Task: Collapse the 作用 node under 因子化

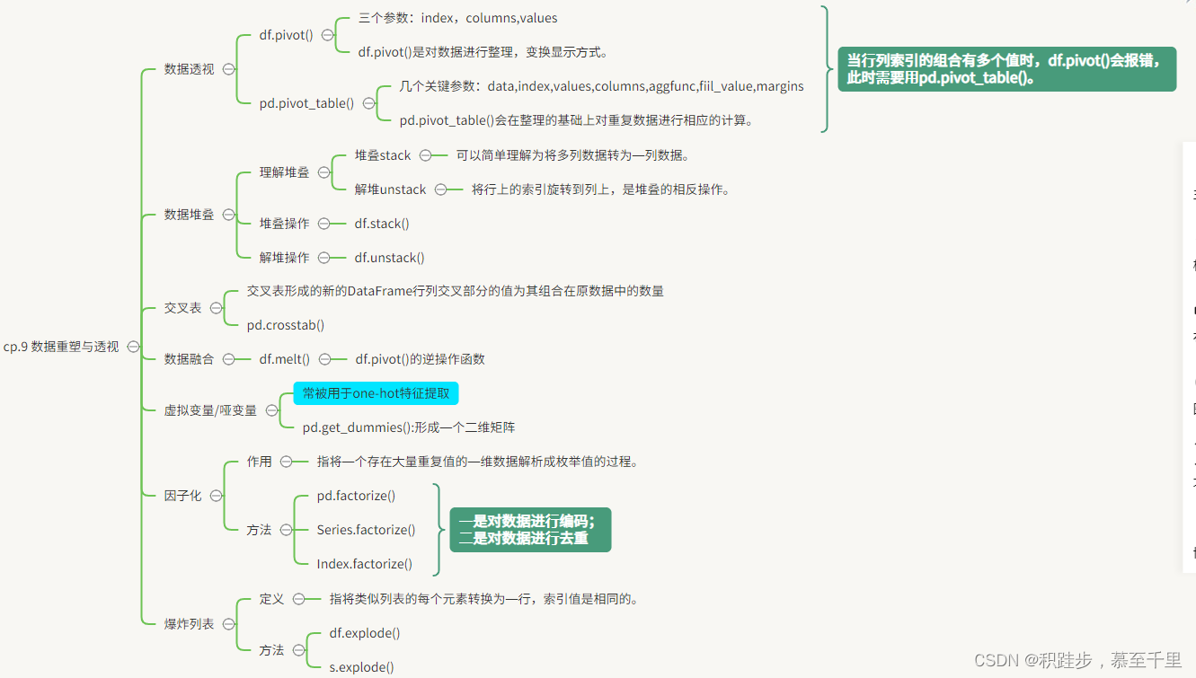Action: click(x=286, y=462)
